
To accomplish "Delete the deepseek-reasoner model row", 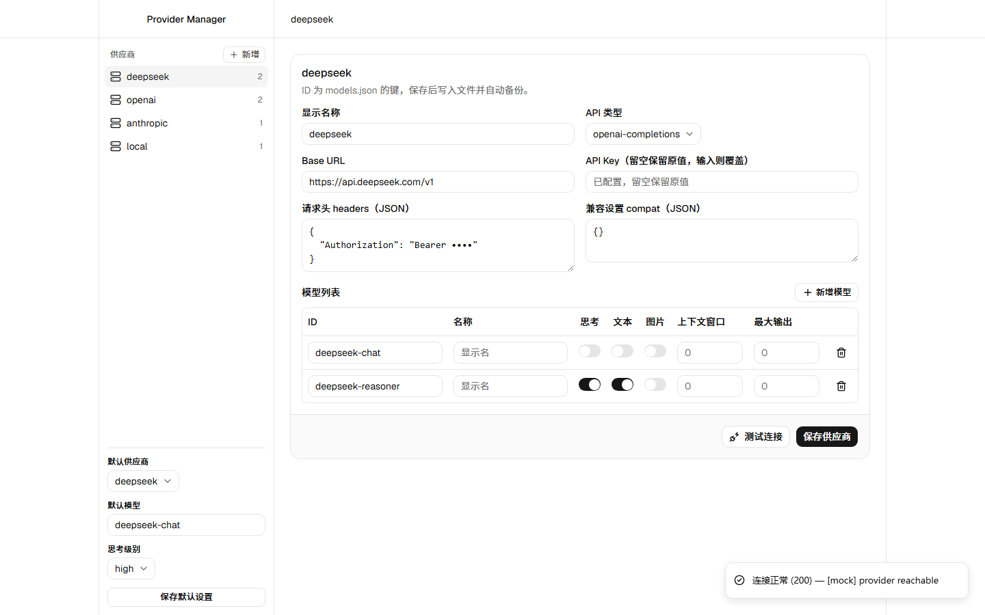I will pyautogui.click(x=841, y=386).
